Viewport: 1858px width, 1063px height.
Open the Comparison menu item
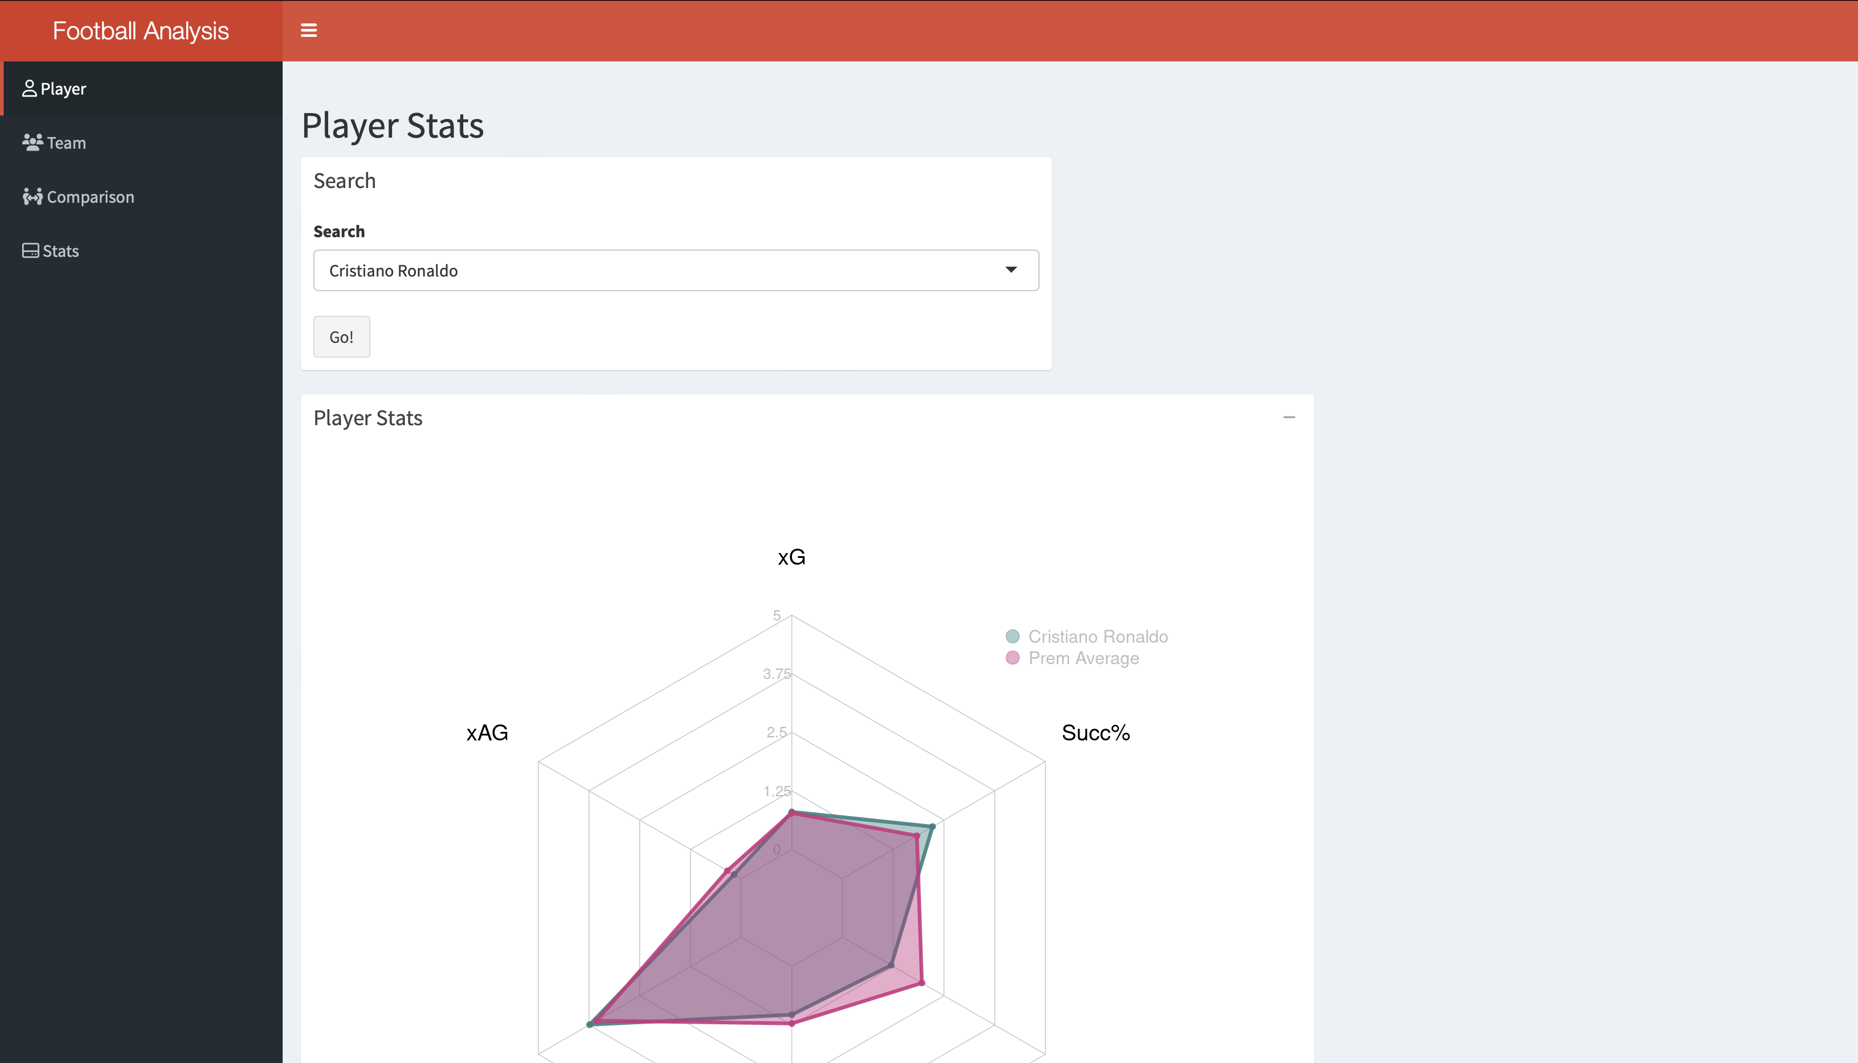click(90, 197)
